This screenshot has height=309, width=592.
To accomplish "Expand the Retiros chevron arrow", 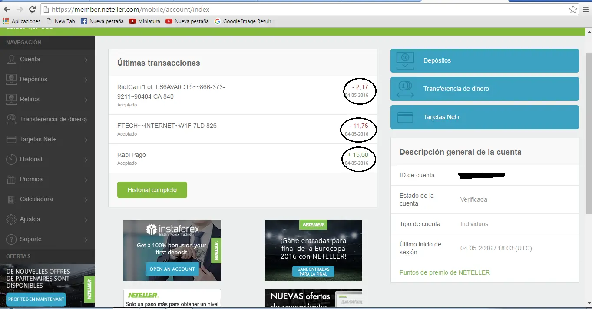I will click(86, 100).
